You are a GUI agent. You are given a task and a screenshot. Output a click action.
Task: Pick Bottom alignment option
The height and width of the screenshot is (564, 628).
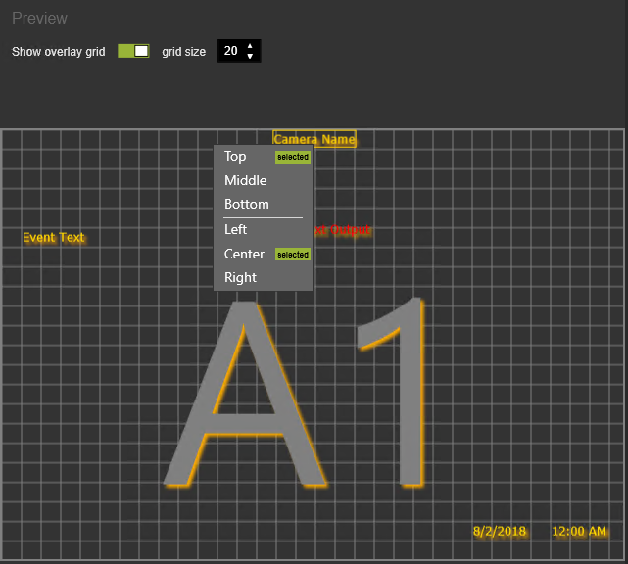tap(246, 205)
